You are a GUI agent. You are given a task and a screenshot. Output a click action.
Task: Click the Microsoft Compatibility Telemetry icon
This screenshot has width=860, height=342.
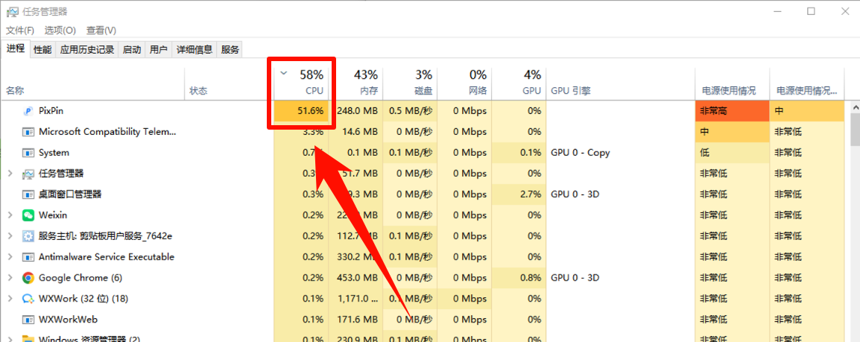28,132
